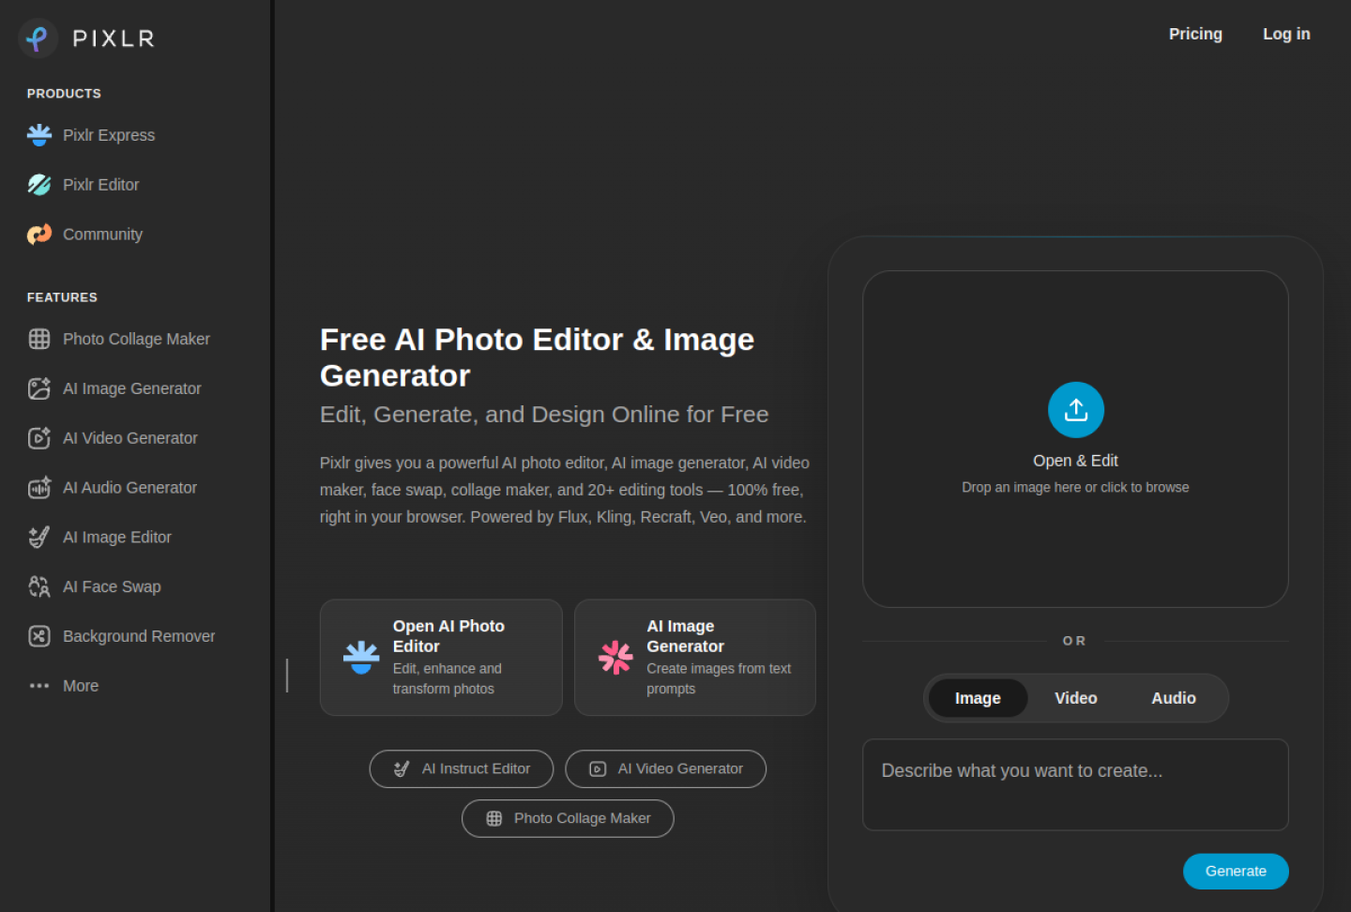1351x912 pixels.
Task: Switch to the Audio tab
Action: pos(1174,698)
